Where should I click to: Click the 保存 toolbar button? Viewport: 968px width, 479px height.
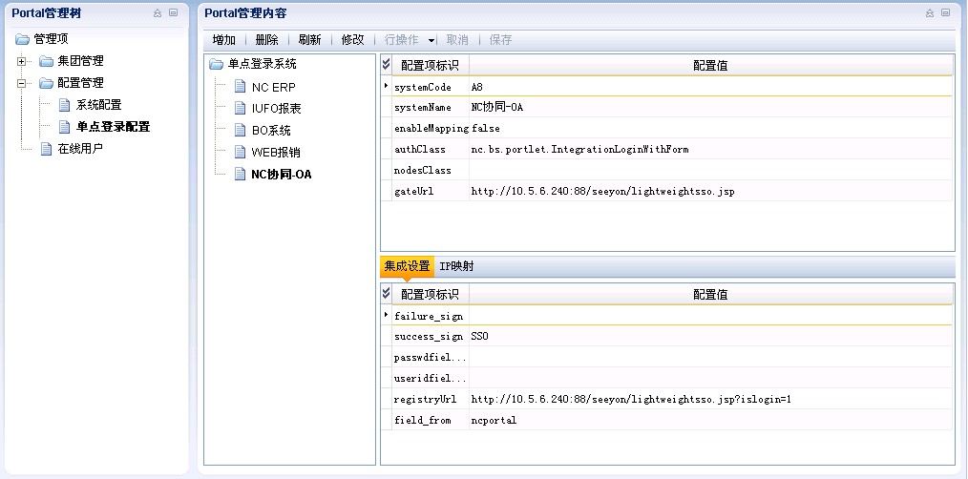click(x=500, y=40)
